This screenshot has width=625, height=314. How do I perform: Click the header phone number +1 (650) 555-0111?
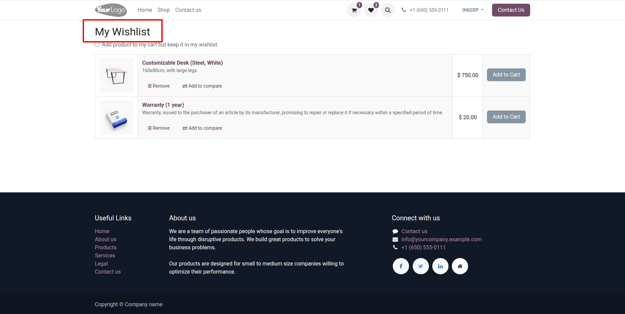click(x=429, y=10)
